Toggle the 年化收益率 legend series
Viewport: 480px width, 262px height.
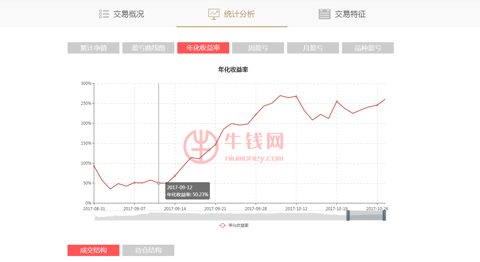point(234,225)
